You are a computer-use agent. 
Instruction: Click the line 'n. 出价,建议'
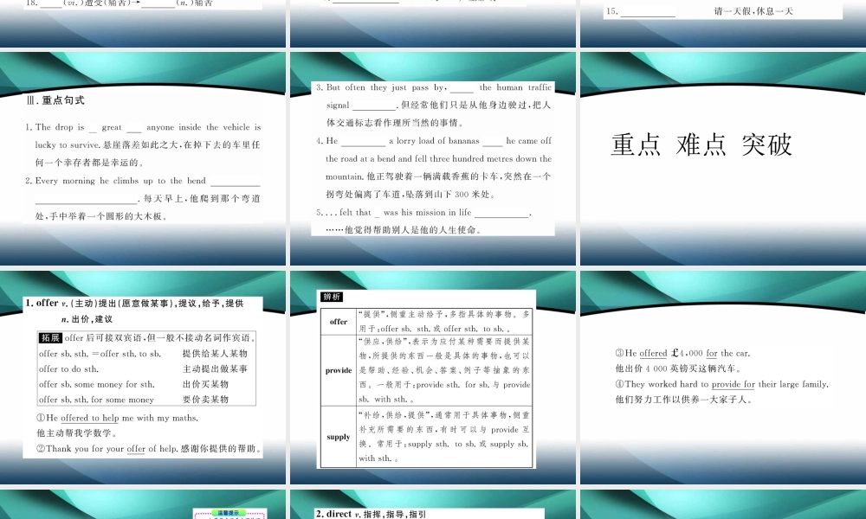tap(87, 319)
